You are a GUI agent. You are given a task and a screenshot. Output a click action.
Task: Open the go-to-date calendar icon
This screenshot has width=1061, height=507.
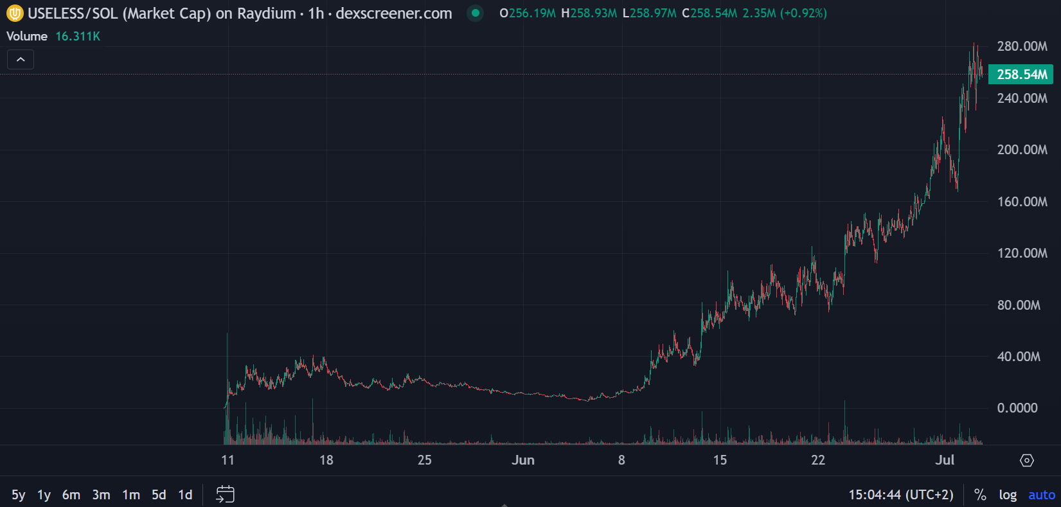point(225,494)
